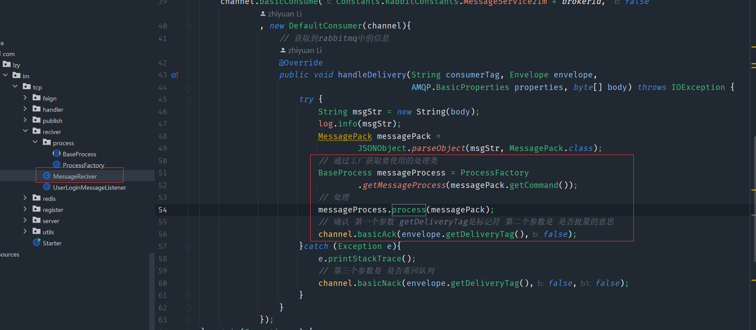756x330 pixels.
Task: Click the fold end marker at line 63
Action: tap(189, 320)
